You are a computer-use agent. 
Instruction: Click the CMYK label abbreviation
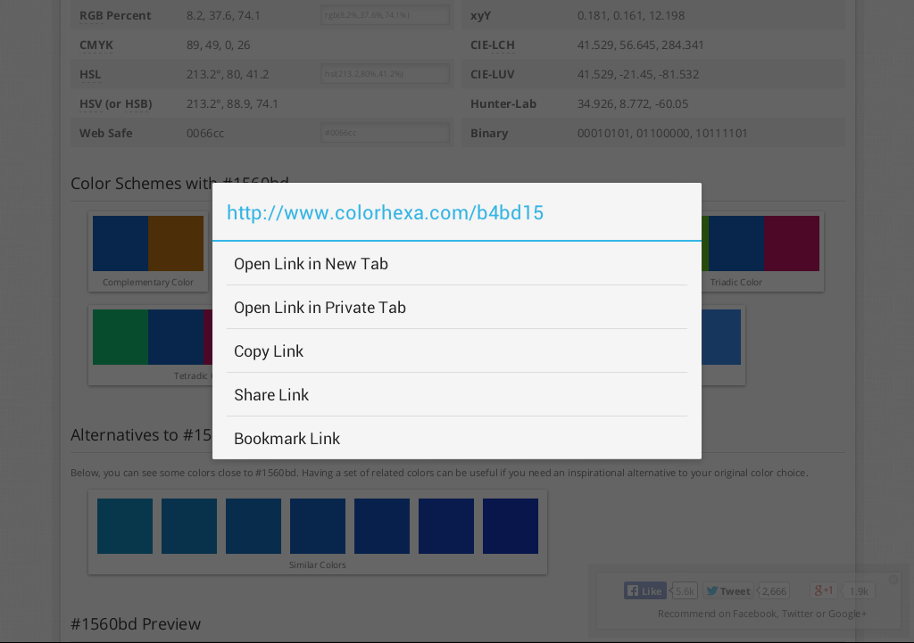96,45
